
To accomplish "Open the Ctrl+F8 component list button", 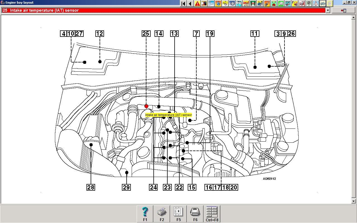I will pos(212,214).
